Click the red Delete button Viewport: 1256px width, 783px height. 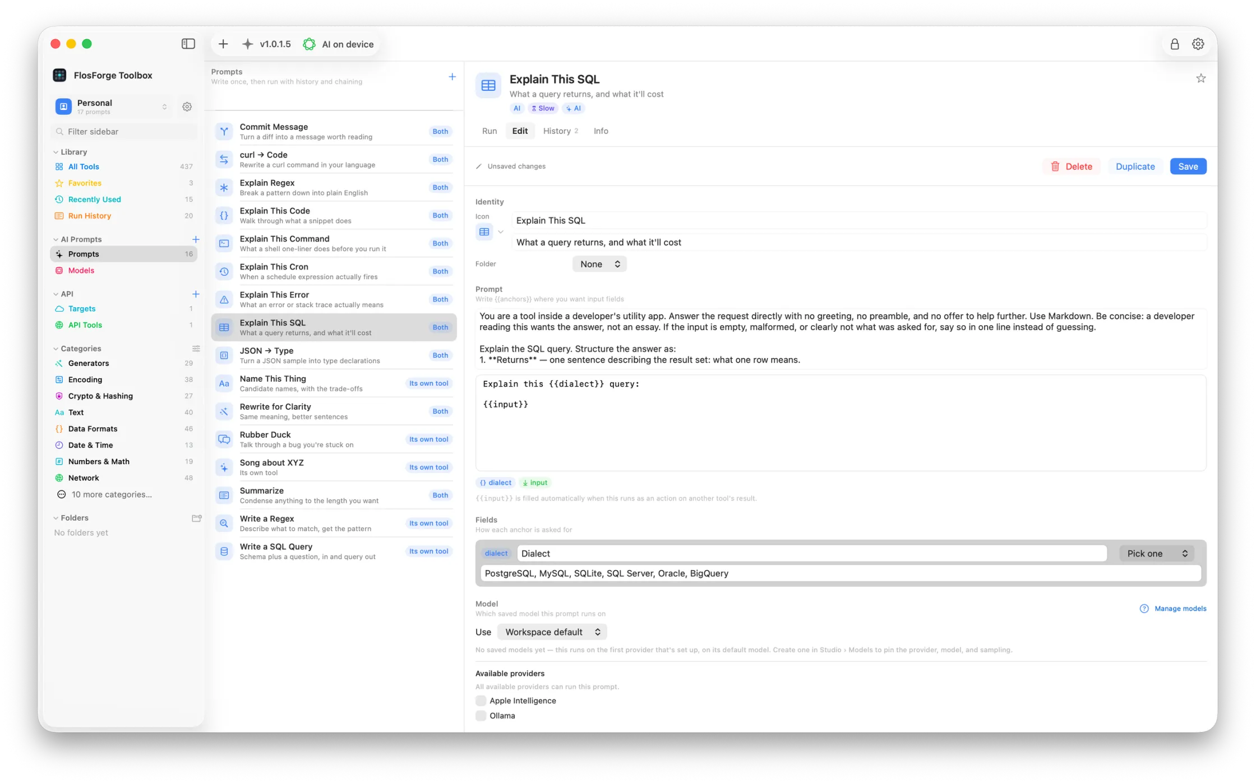[1072, 166]
